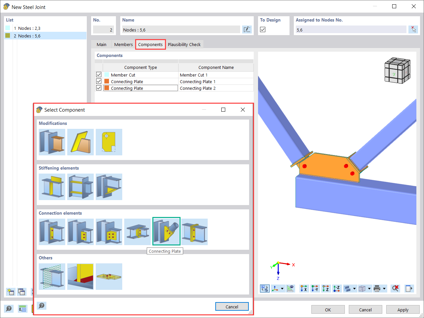This screenshot has width=424, height=318.
Task: Click Cancel in New Steel Joint window
Action: click(365, 310)
